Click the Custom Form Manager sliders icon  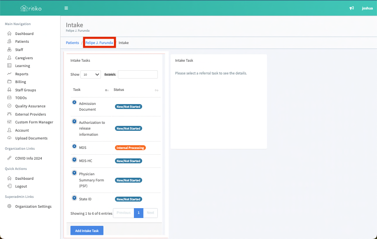[9, 122]
